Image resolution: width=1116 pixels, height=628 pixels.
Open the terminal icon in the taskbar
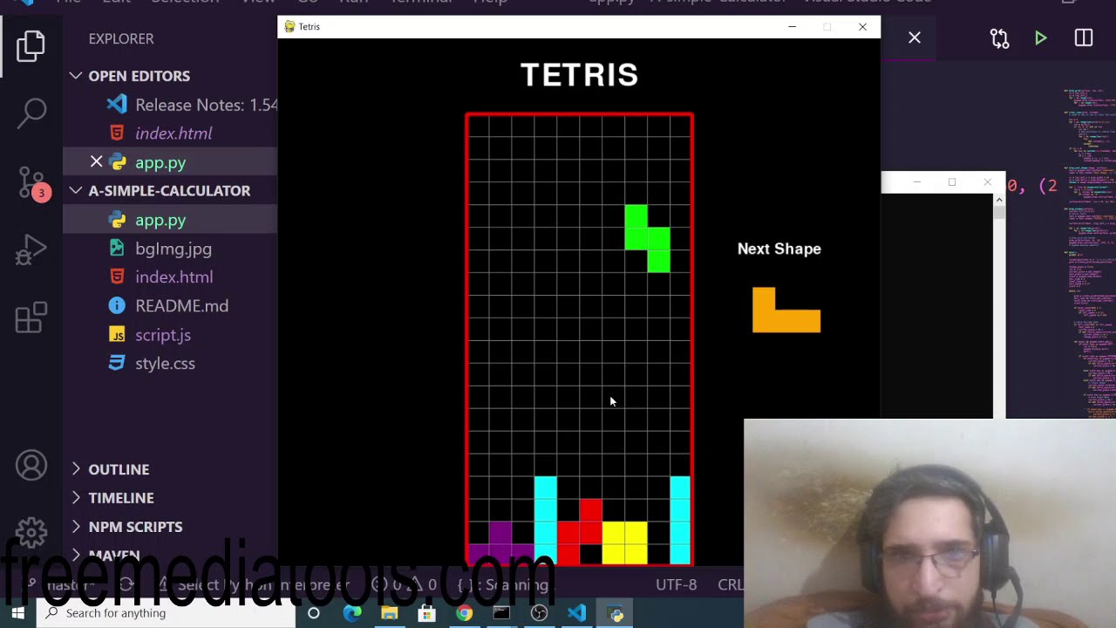coord(501,613)
